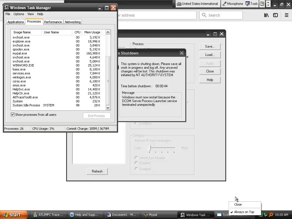Click the magnifier icon in Search box
This screenshot has height=219, width=292.
[204, 15]
